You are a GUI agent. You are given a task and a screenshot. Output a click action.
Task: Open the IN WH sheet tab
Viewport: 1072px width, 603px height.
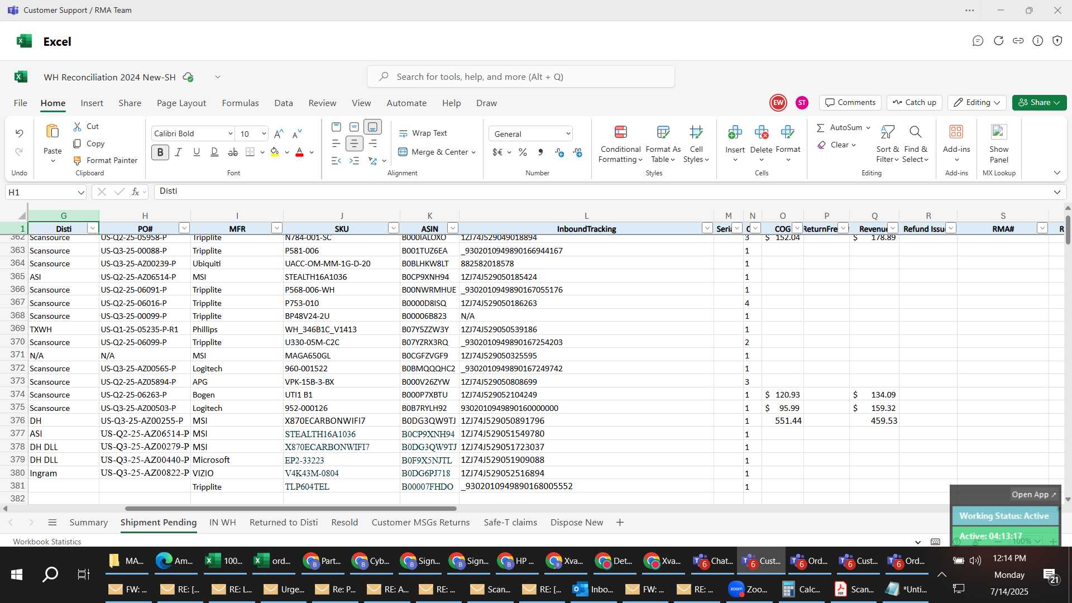[x=223, y=522]
